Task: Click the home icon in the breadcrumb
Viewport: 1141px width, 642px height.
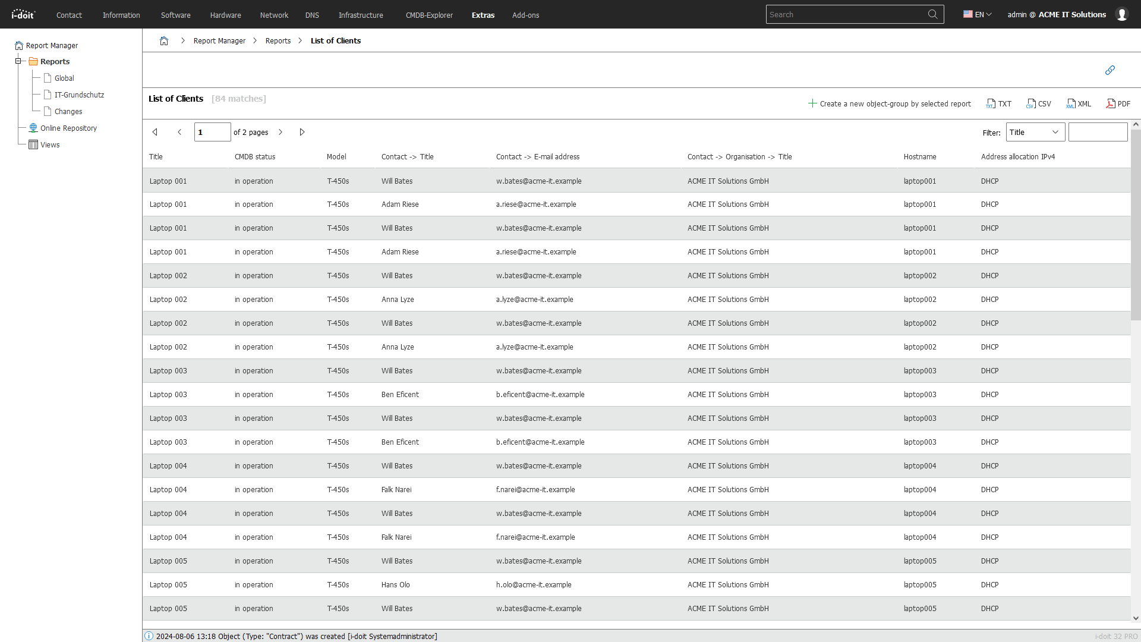Action: [x=164, y=40]
